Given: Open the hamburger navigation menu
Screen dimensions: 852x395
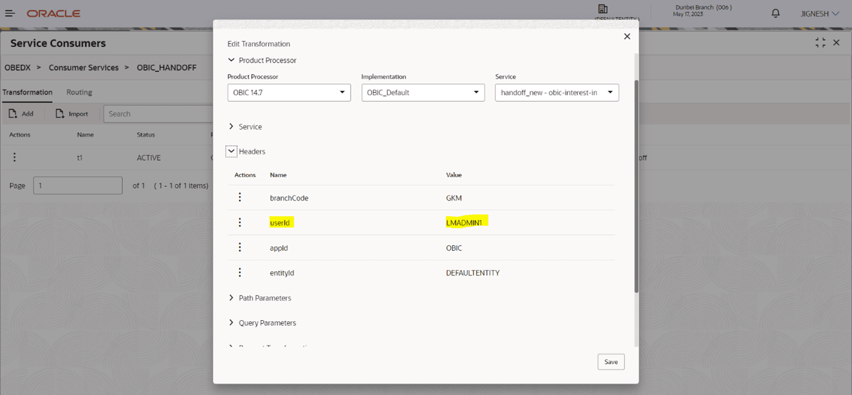Looking at the screenshot, I should point(10,13).
